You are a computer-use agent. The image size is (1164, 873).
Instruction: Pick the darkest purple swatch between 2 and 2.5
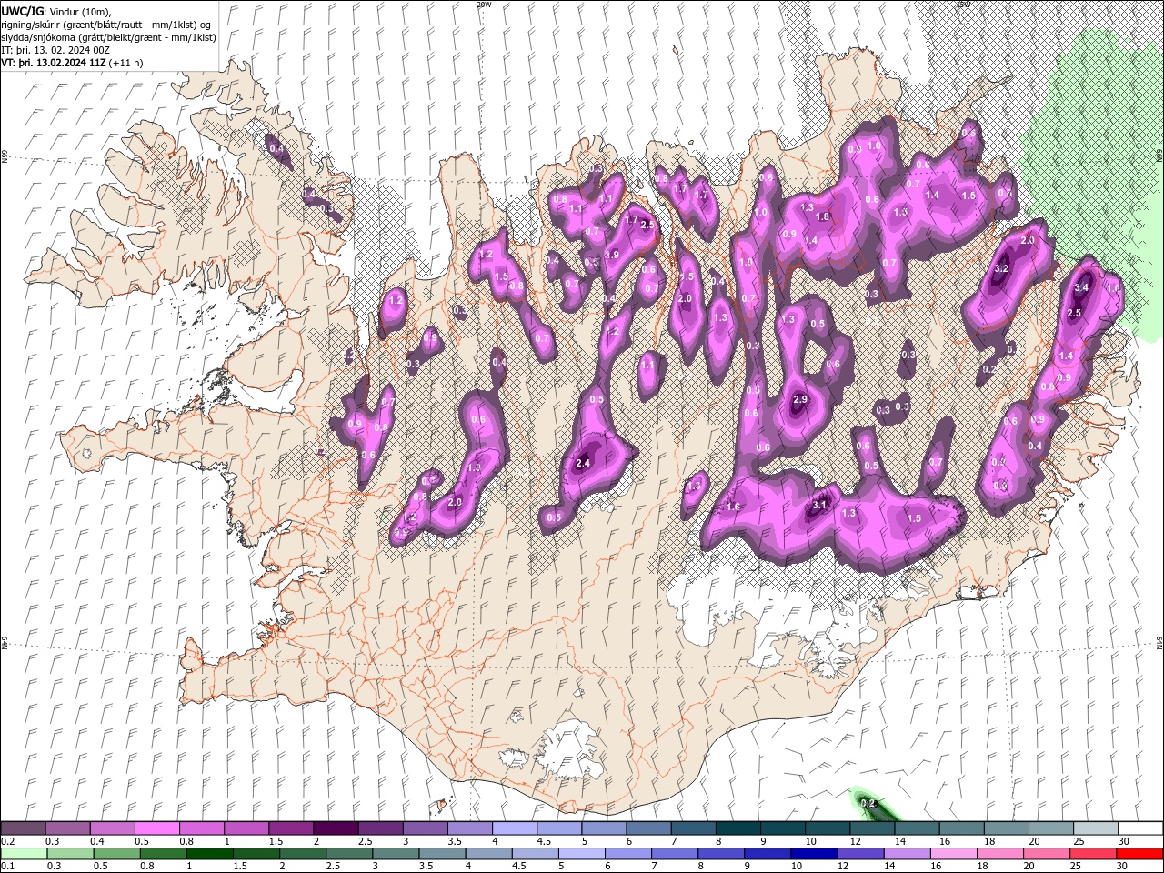click(x=336, y=828)
